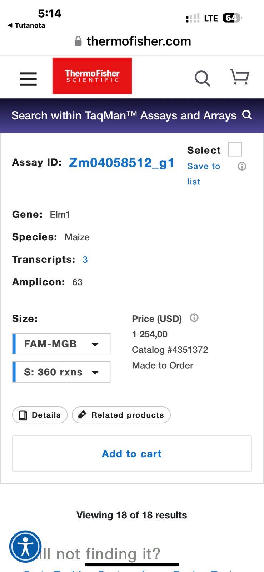Screen dimensions: 264x572
Task: Expand the FAM-MGB dye dropdown
Action: click(61, 344)
